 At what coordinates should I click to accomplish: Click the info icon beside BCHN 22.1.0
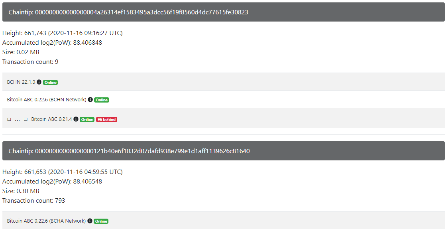(x=39, y=82)
